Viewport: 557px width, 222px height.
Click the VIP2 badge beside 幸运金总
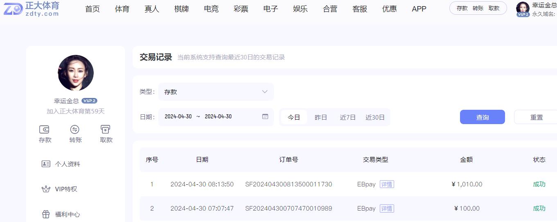pos(89,101)
